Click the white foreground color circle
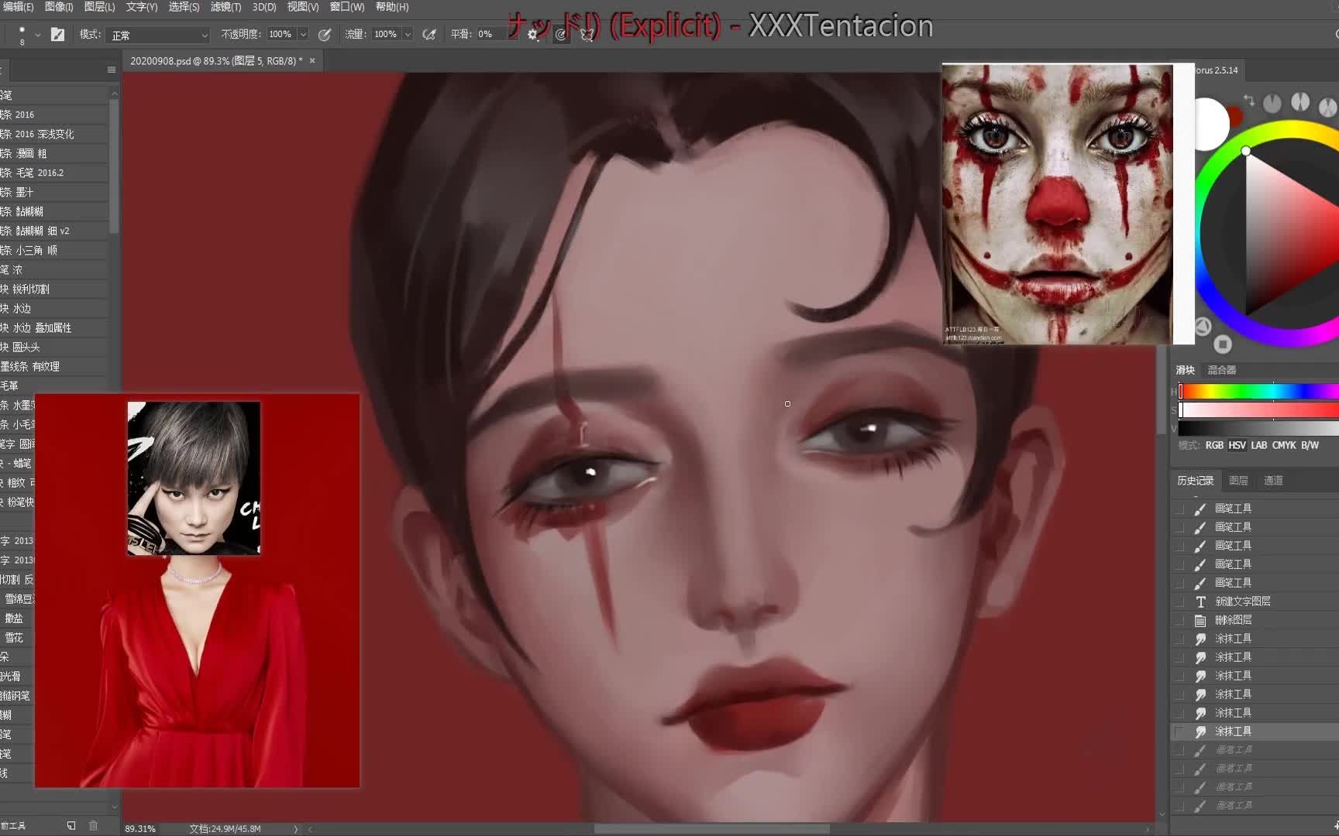This screenshot has height=836, width=1339. [1211, 124]
